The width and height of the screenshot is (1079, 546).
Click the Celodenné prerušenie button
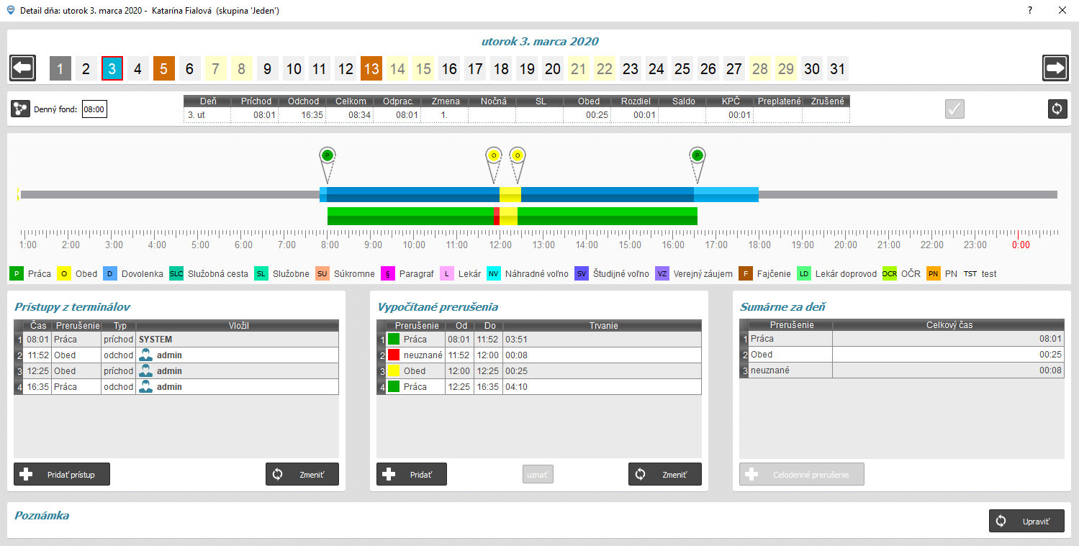point(802,474)
